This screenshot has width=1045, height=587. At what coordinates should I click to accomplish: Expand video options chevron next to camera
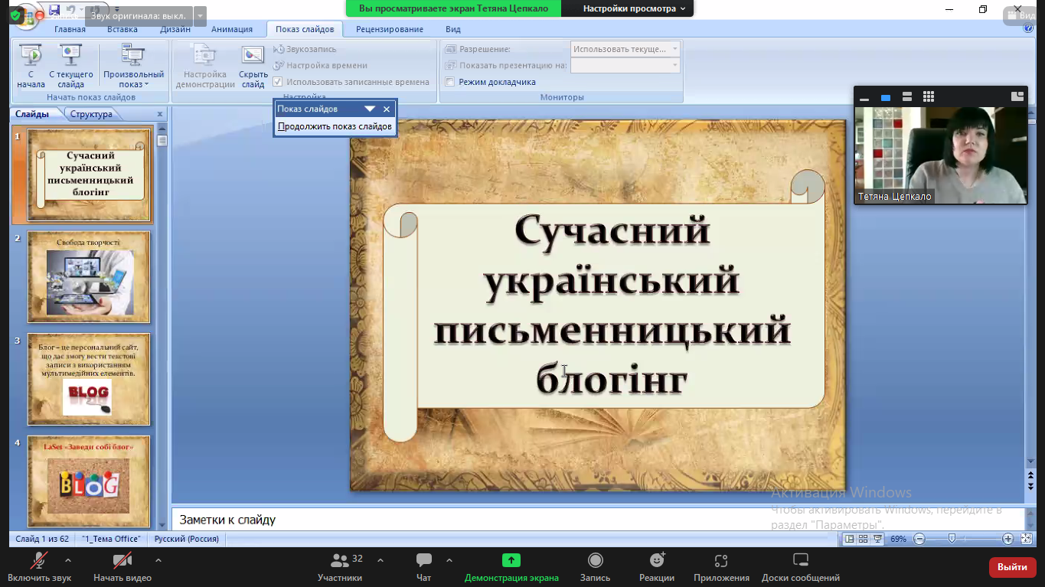158,560
